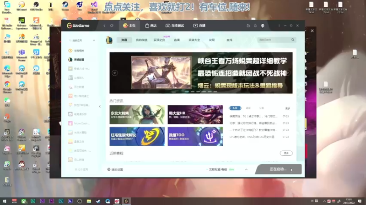The width and height of the screenshot is (366, 205).
Task: Open the Google Chrome desktop shortcut
Action: click(x=7, y=87)
